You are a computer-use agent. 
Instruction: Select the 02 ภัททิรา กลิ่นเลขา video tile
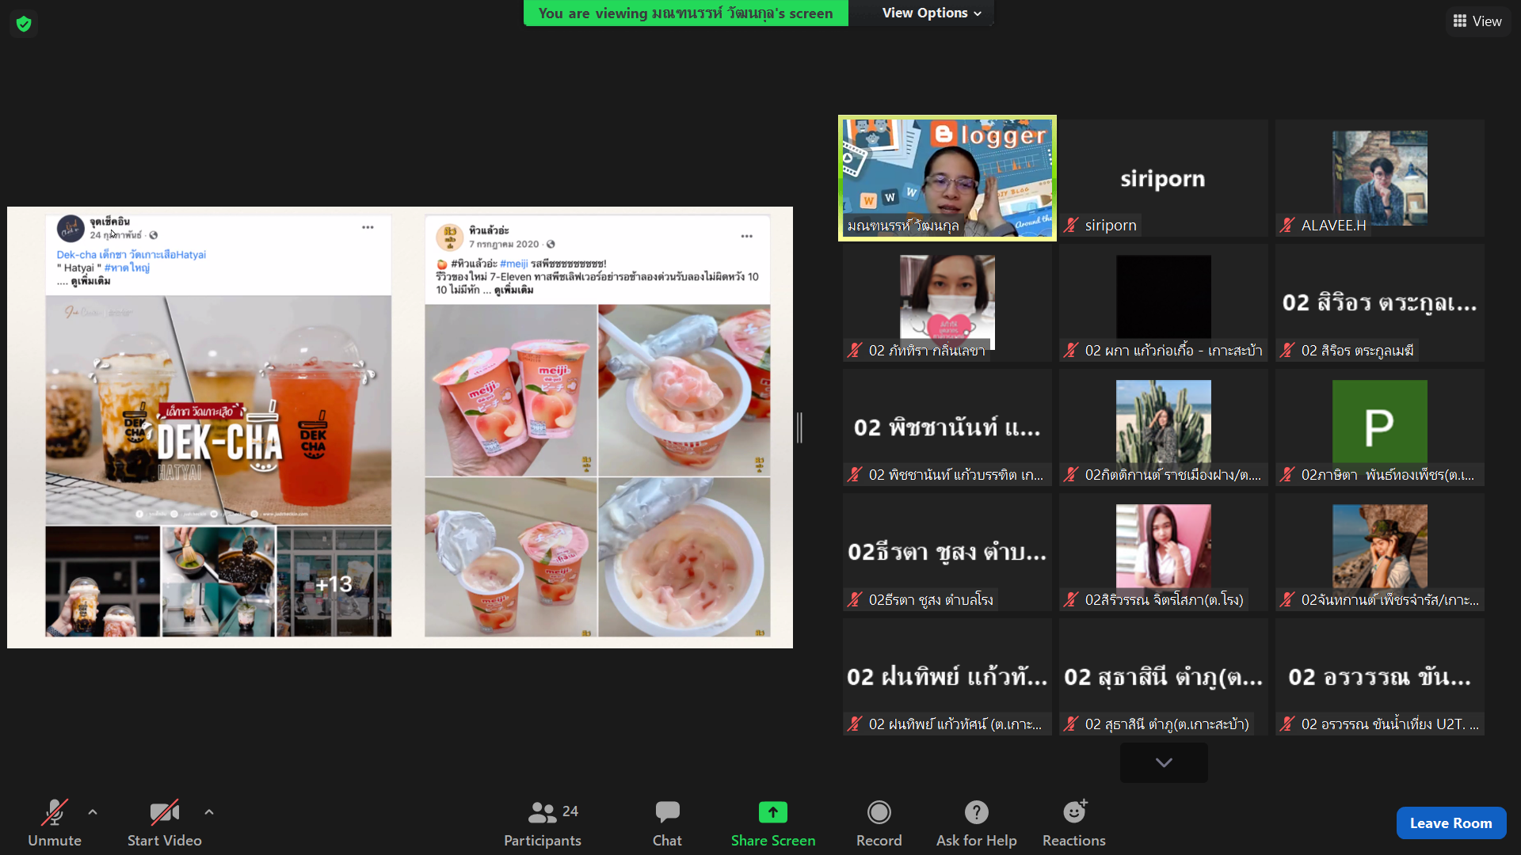point(947,303)
